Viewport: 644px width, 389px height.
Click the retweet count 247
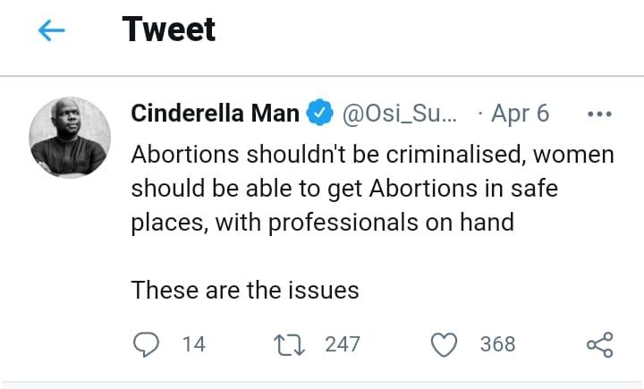click(x=342, y=343)
